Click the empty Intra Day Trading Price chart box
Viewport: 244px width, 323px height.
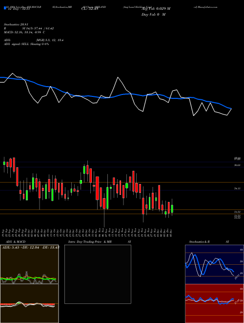(x=98, y=274)
